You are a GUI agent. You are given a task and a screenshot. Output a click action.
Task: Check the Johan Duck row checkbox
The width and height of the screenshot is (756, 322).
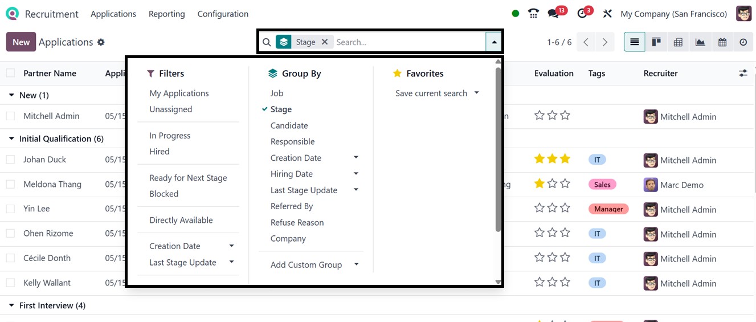pos(10,160)
